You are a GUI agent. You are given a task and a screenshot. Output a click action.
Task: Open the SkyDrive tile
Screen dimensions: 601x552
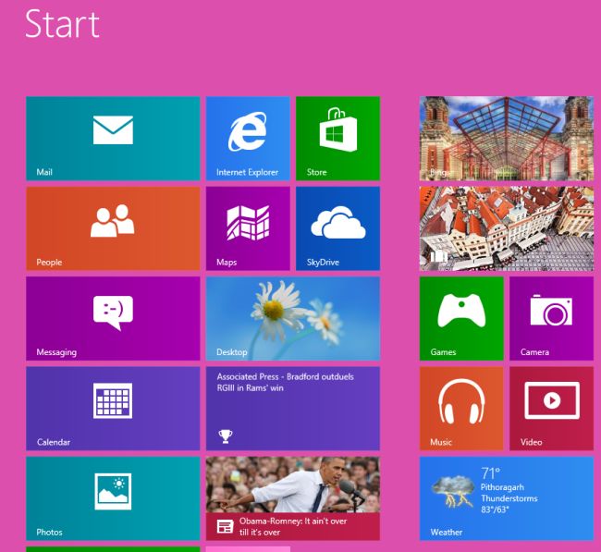338,228
